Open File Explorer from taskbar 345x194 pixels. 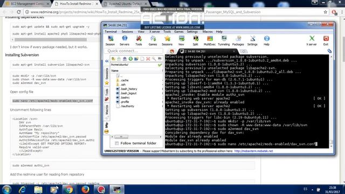point(38,189)
